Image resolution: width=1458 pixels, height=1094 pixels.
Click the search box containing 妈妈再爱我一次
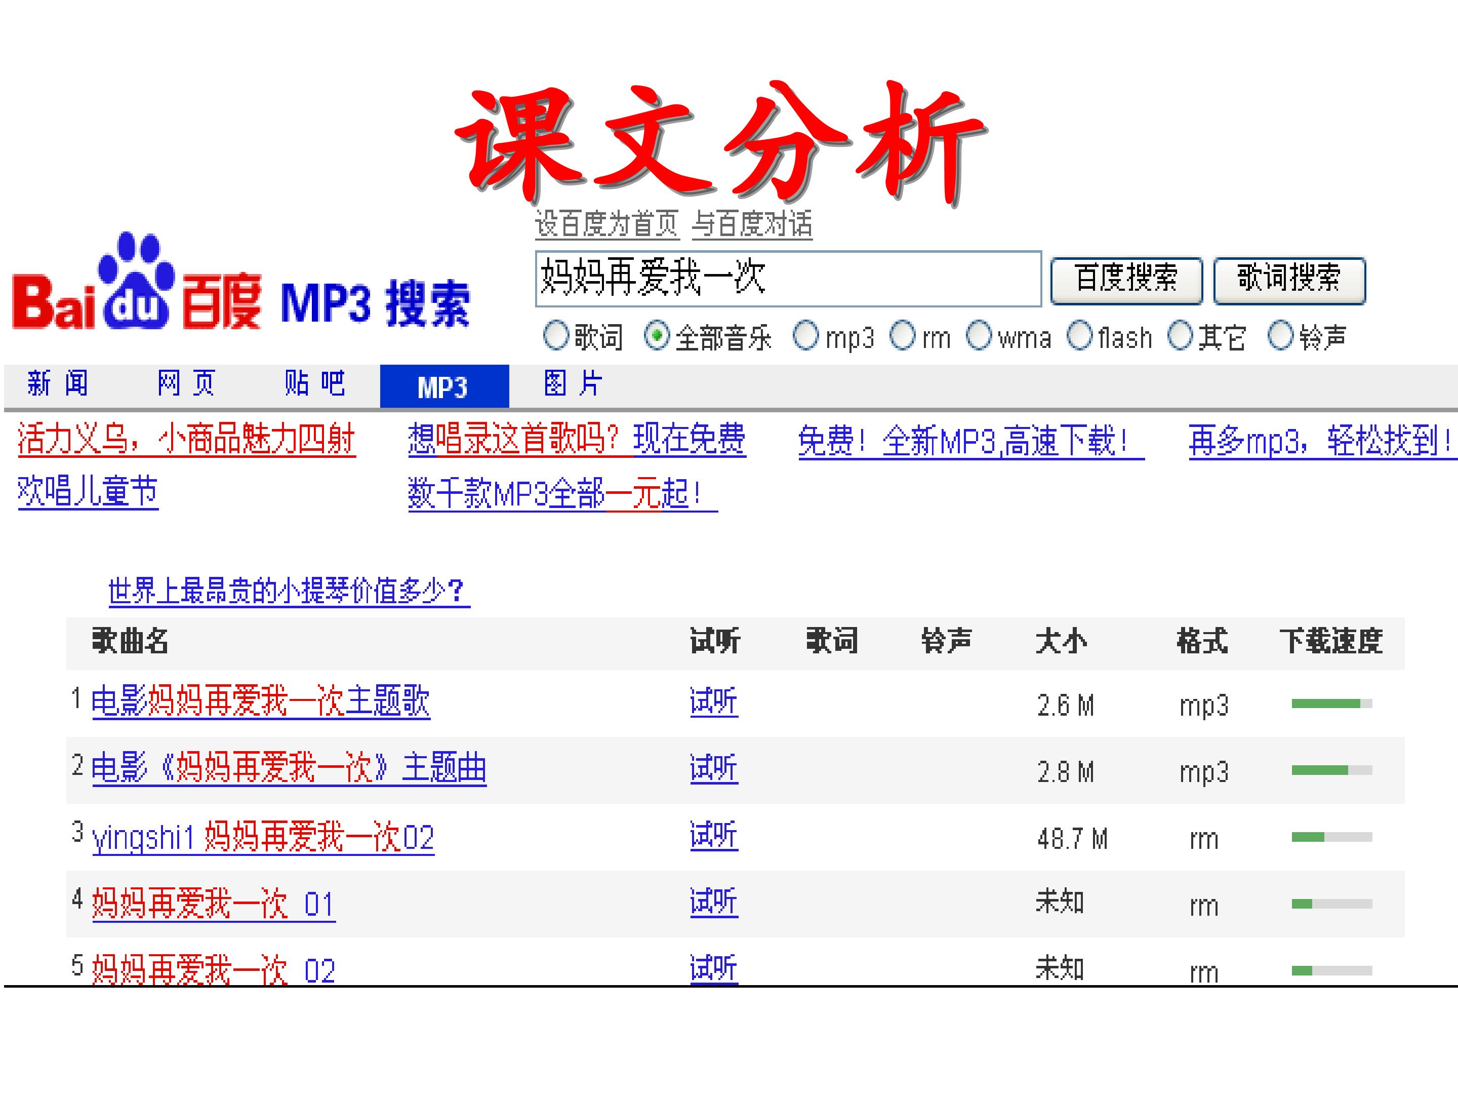(x=788, y=278)
